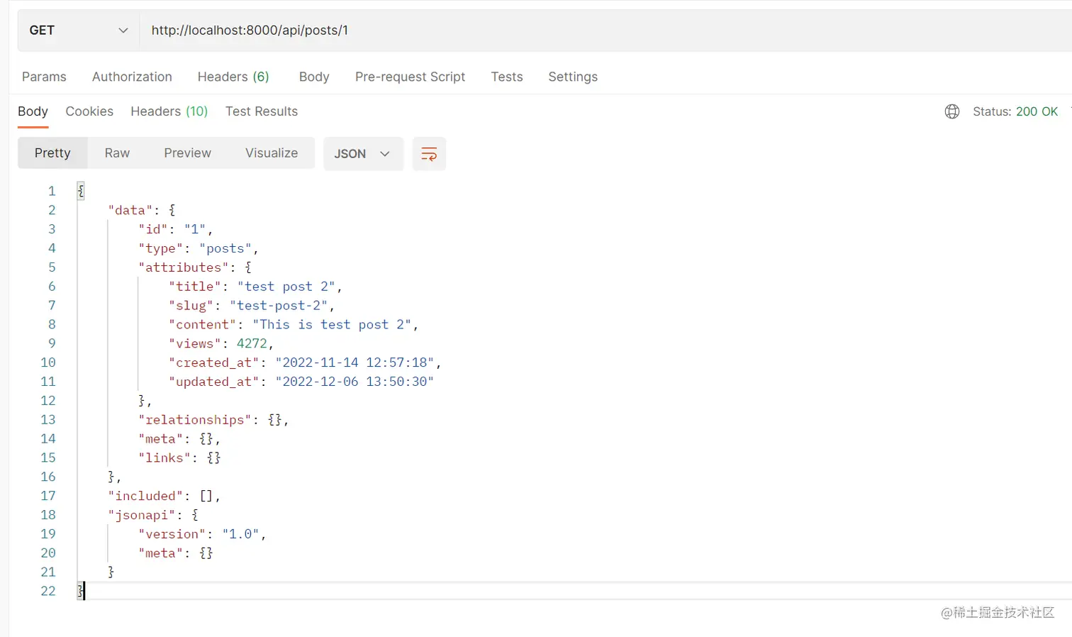Click the "This is test post 2" value
The image size is (1072, 637).
[x=332, y=325]
